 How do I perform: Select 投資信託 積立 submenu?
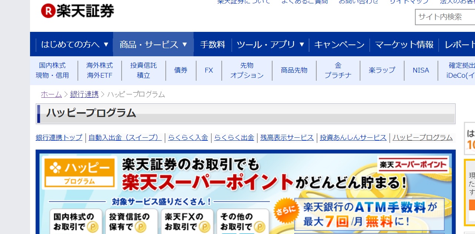(x=144, y=70)
